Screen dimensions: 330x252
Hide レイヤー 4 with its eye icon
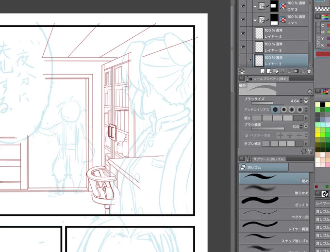pyautogui.click(x=243, y=33)
